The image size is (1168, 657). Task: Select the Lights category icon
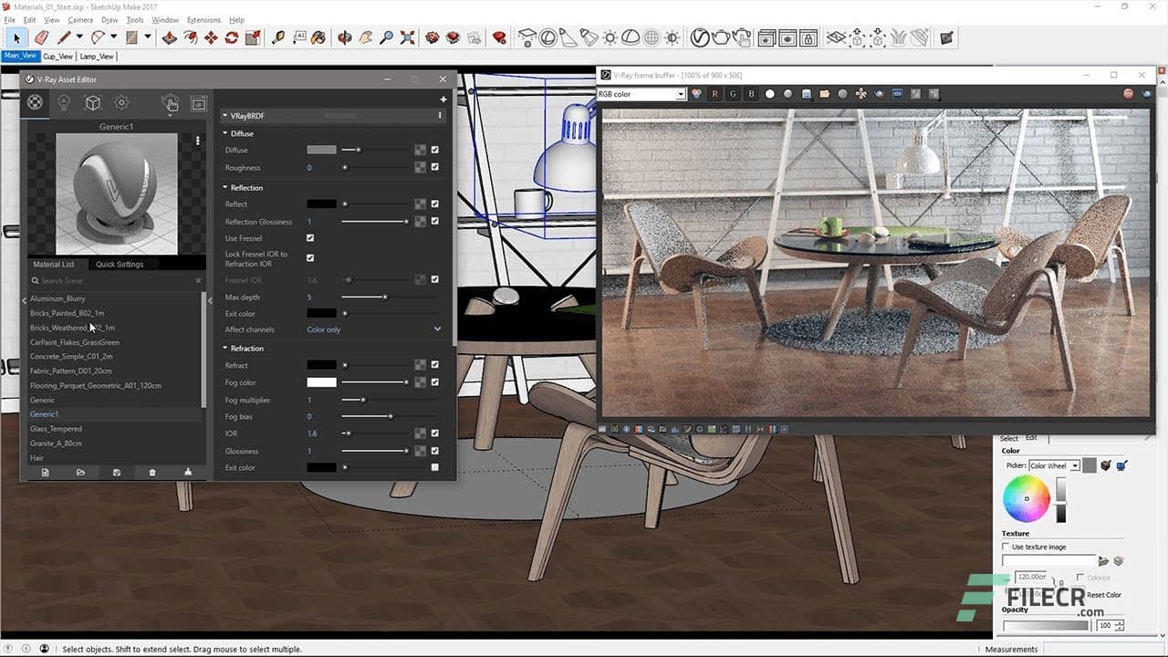[x=63, y=102]
